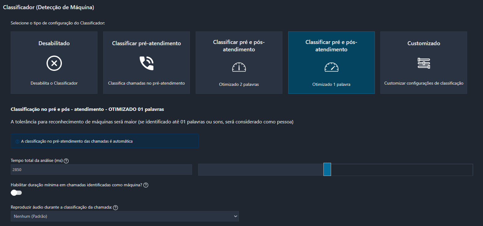Click the info icon in the blue notice banner

point(17,141)
